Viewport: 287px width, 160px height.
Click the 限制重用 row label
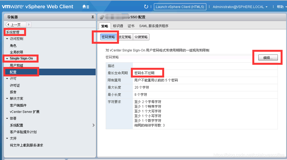tap(115, 80)
